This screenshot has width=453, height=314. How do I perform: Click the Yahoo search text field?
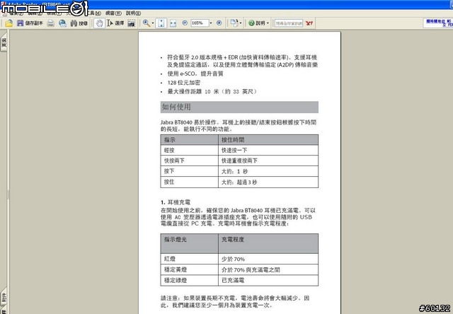pyautogui.click(x=289, y=23)
